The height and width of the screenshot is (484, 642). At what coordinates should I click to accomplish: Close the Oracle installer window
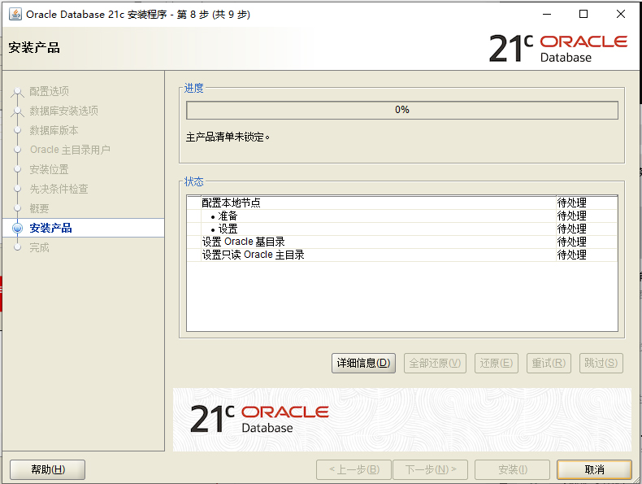coord(621,14)
